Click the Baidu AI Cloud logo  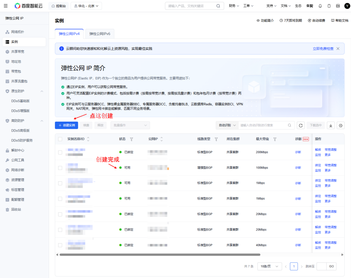click(x=29, y=6)
